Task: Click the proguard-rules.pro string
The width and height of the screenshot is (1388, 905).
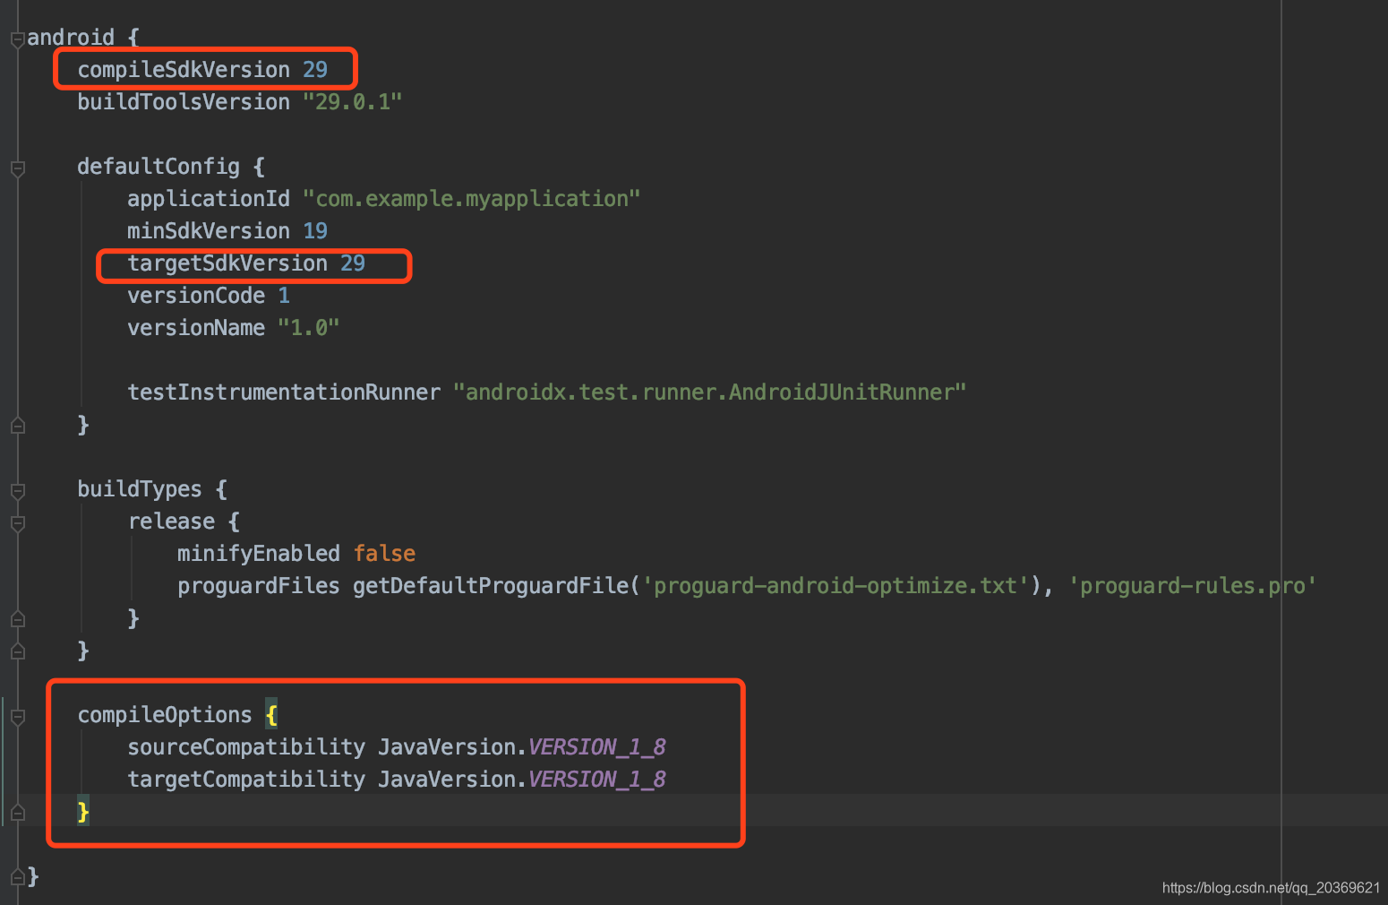Action: tap(1191, 584)
